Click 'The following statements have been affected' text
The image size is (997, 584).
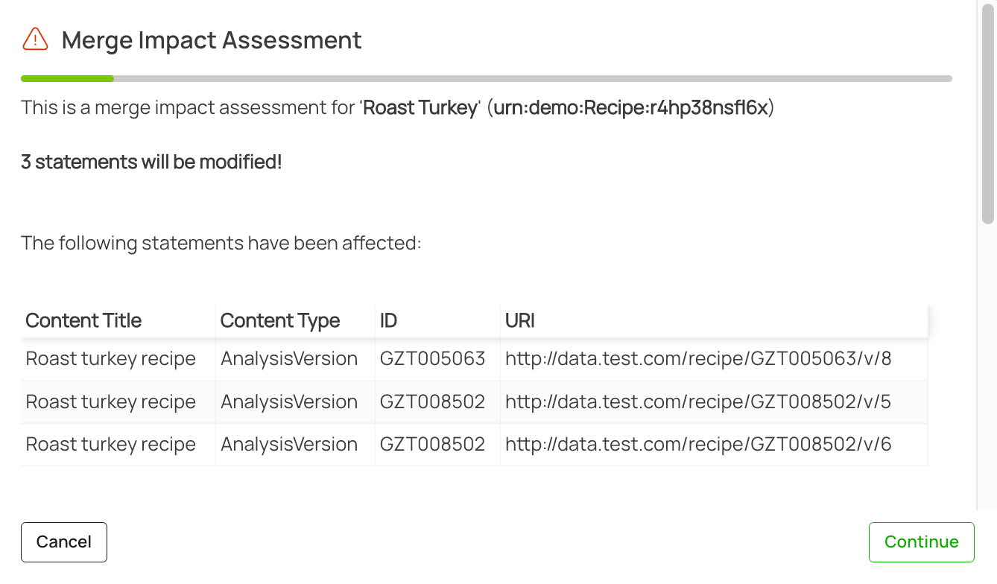(x=221, y=243)
